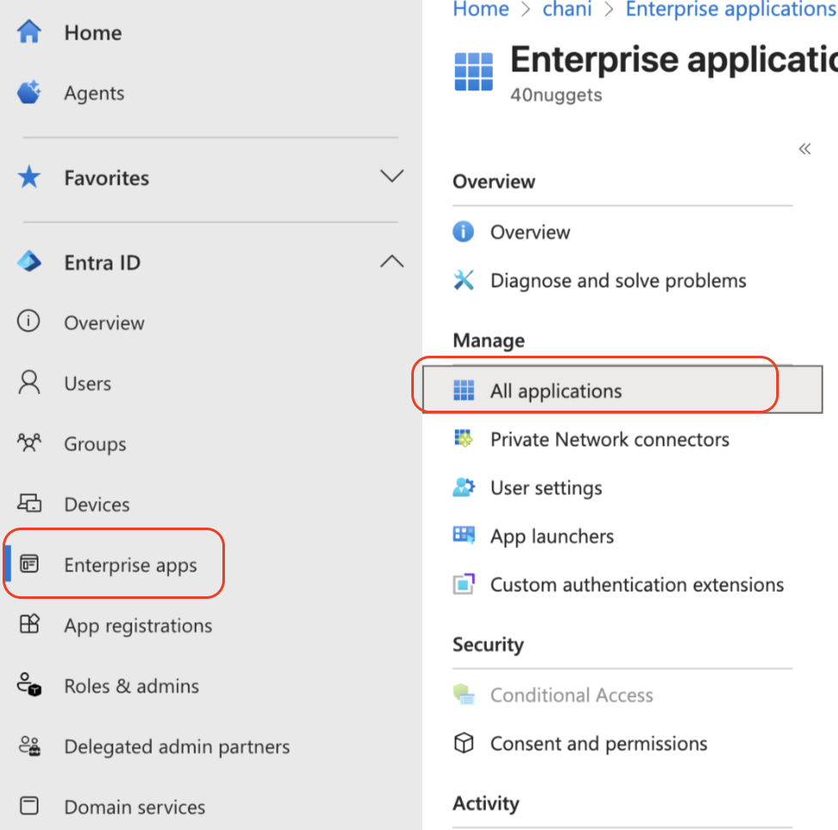Click the Users person icon
Viewport: 838px width, 830px height.
[29, 383]
